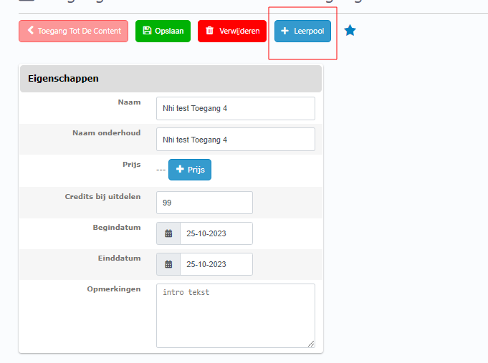The image size is (488, 363).
Task: Click the Credits bij uitdelen label
Action: (x=102, y=196)
